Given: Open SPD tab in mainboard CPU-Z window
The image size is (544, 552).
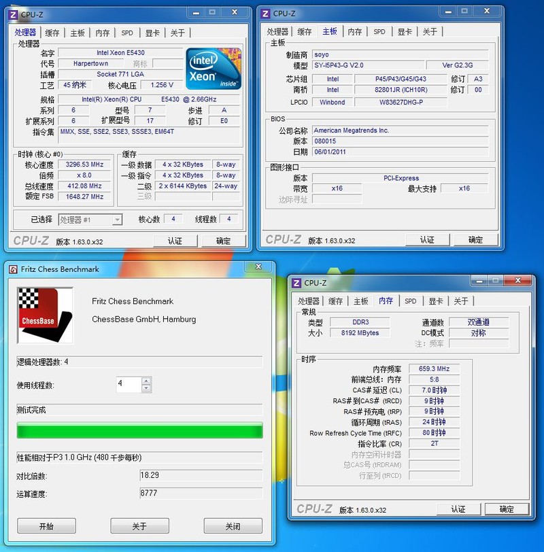Looking at the screenshot, I should [x=379, y=32].
